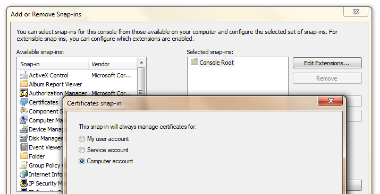
Task: Close the Certificates snap-in dialog
Action: coord(331,101)
